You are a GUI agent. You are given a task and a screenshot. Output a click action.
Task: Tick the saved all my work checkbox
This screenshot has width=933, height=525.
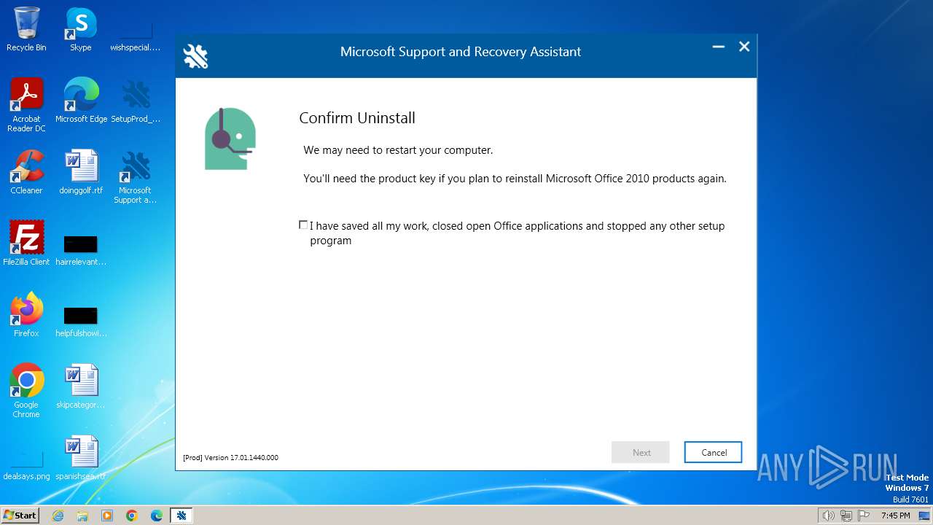coord(303,225)
